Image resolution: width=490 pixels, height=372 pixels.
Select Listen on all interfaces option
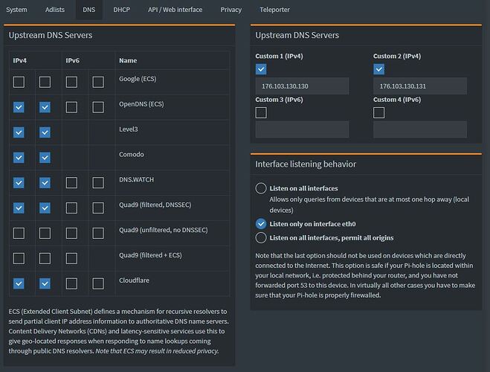click(x=261, y=188)
